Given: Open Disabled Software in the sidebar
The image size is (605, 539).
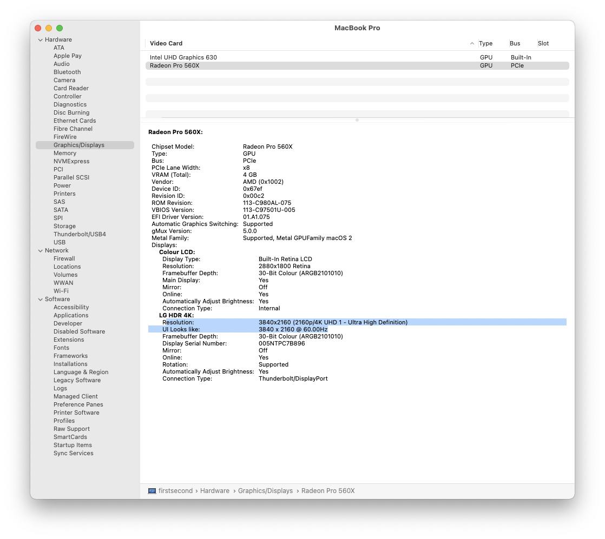Looking at the screenshot, I should point(79,331).
